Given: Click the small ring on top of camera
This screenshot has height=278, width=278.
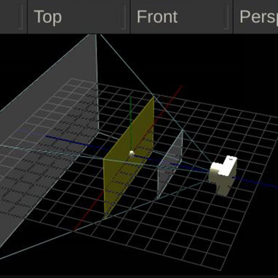Looking at the screenshot, I should [x=231, y=159].
